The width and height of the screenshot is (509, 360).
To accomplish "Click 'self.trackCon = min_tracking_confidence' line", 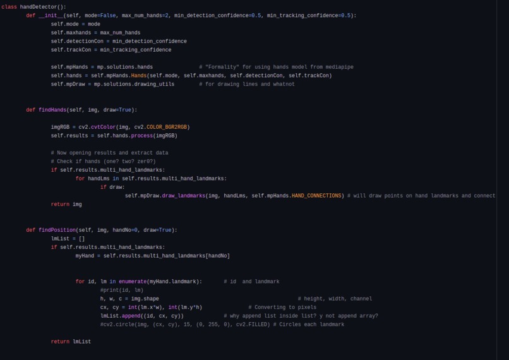I will tap(111, 50).
